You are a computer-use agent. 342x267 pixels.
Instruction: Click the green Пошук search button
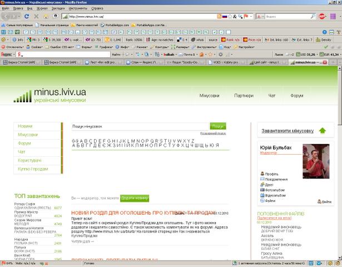(218, 127)
